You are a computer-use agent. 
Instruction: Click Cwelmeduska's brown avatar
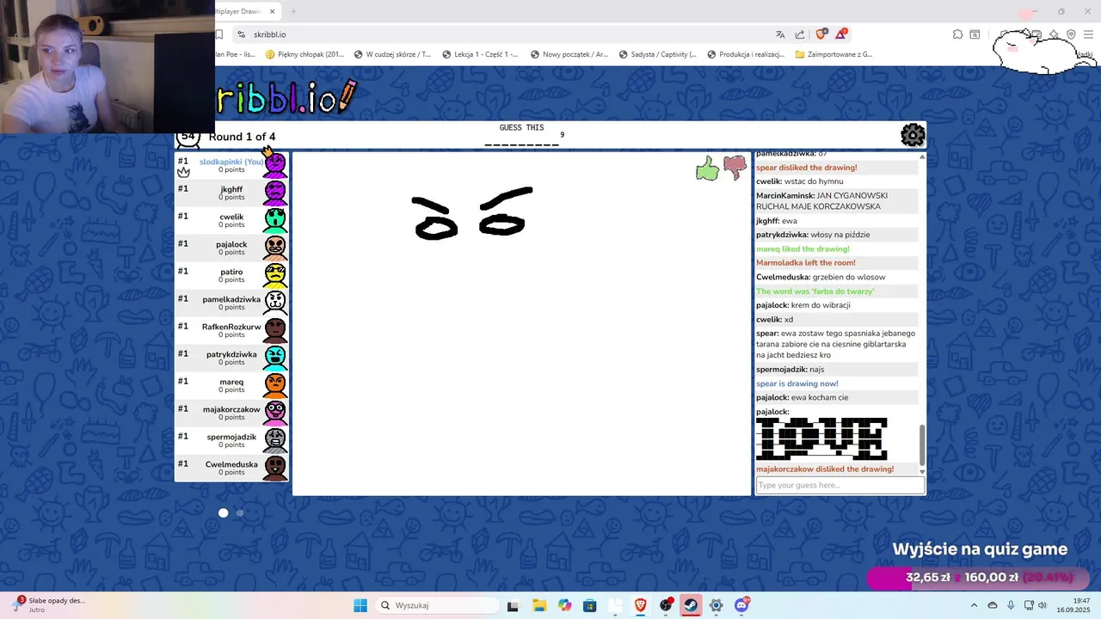(275, 468)
